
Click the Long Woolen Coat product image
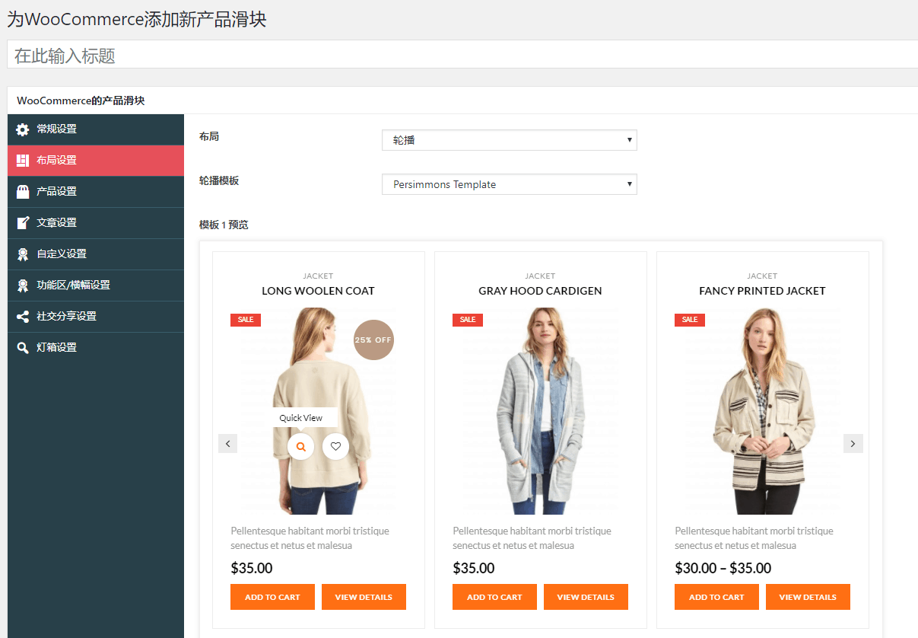click(318, 411)
